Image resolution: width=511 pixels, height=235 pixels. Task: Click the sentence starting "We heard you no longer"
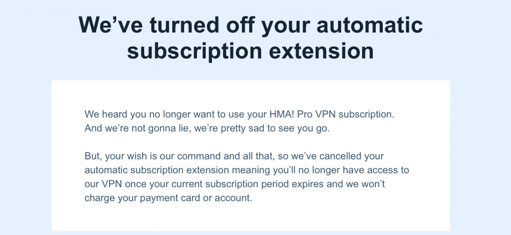coord(239,114)
